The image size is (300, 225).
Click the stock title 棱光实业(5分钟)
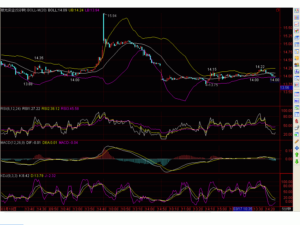[13, 10]
